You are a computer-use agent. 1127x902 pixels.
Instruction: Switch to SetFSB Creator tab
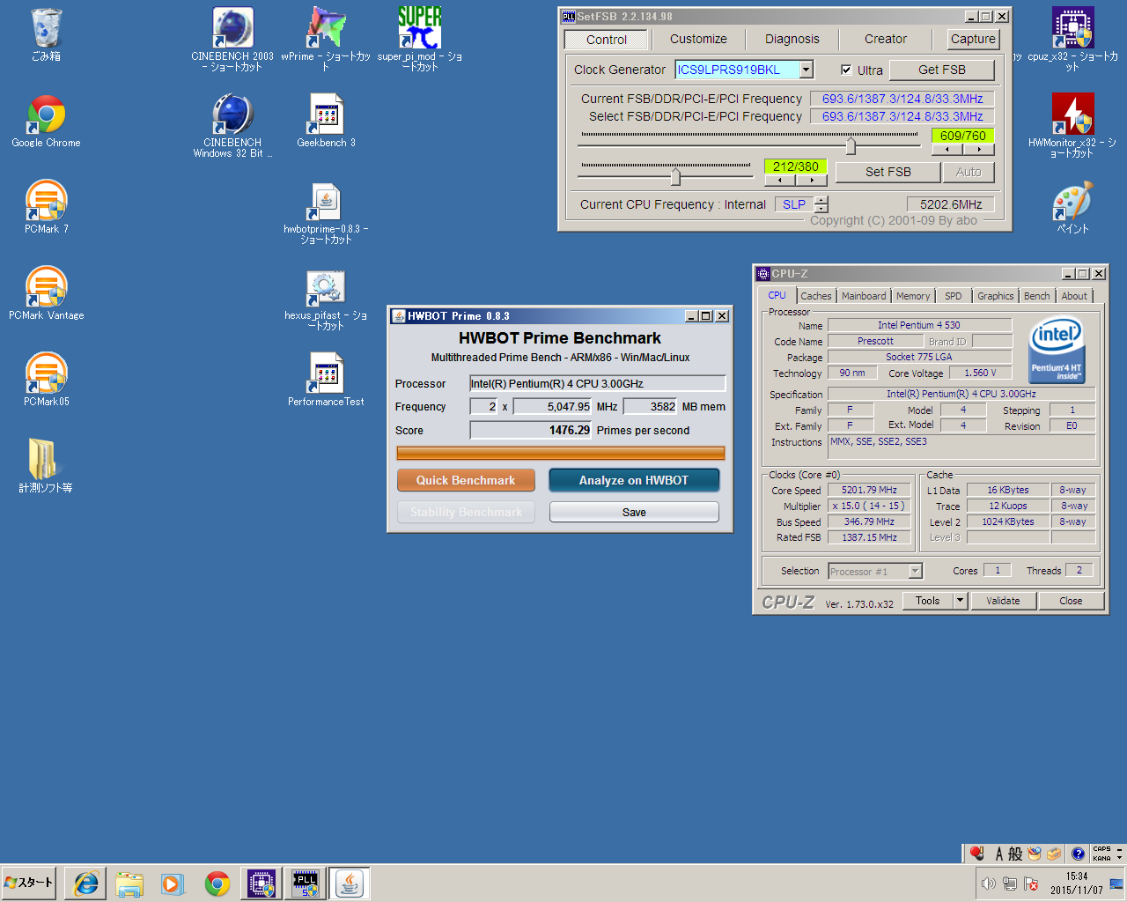[886, 39]
